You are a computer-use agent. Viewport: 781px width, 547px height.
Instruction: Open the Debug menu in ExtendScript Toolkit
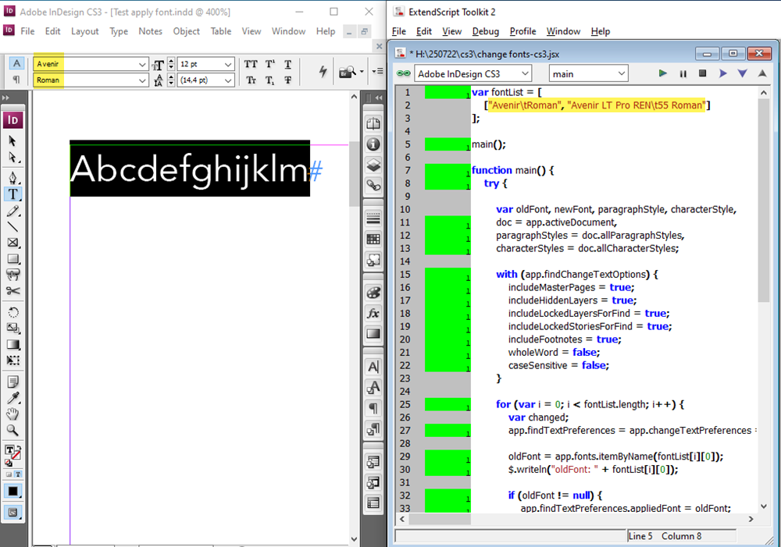pos(486,31)
